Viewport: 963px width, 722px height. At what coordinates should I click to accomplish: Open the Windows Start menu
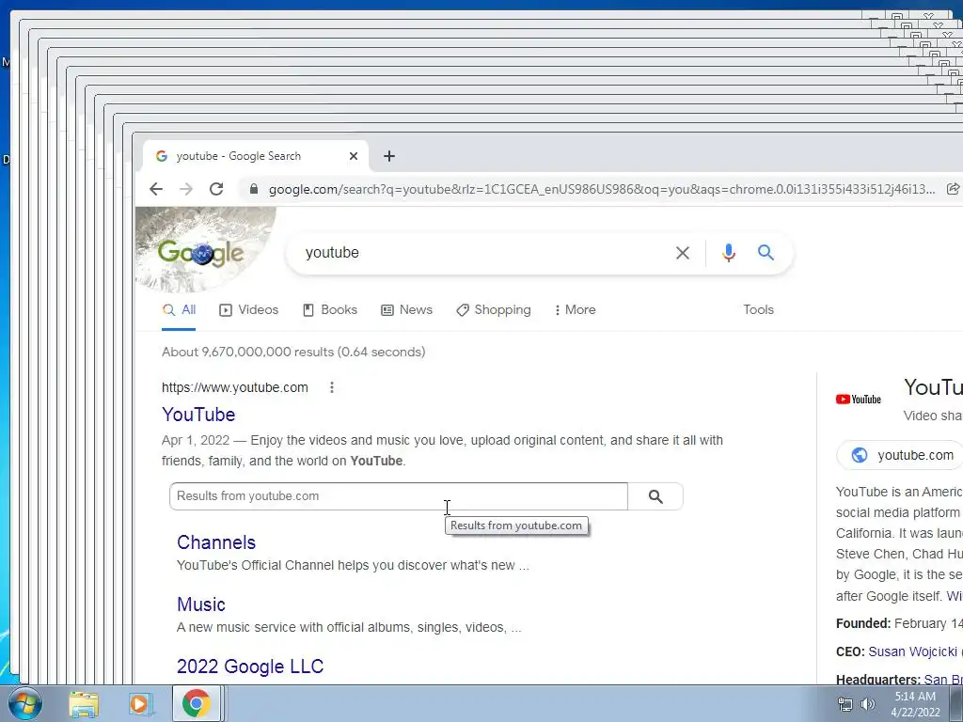[25, 703]
